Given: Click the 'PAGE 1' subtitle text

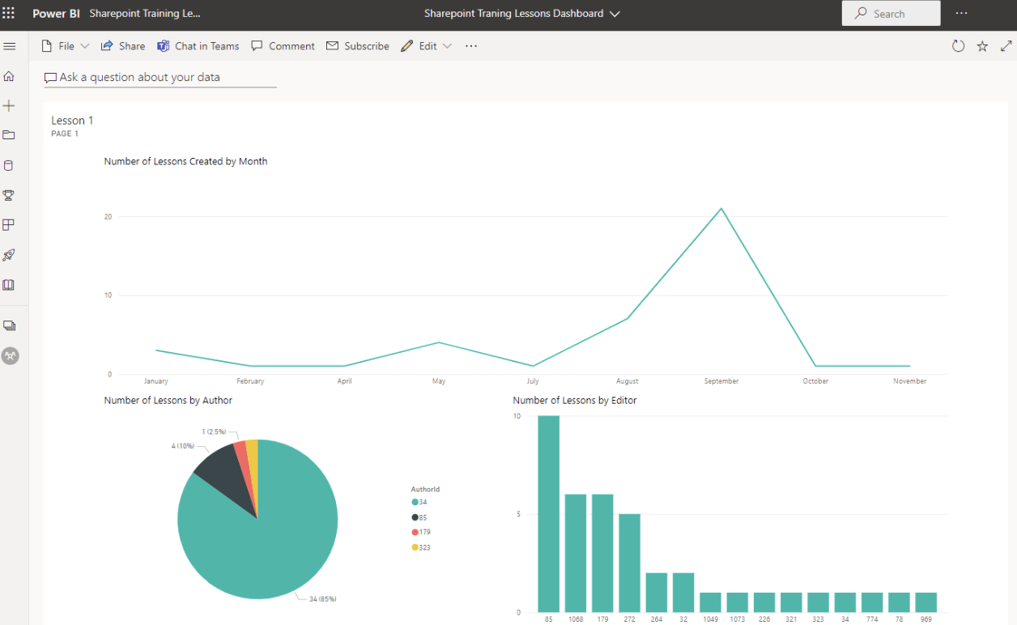Looking at the screenshot, I should (65, 134).
